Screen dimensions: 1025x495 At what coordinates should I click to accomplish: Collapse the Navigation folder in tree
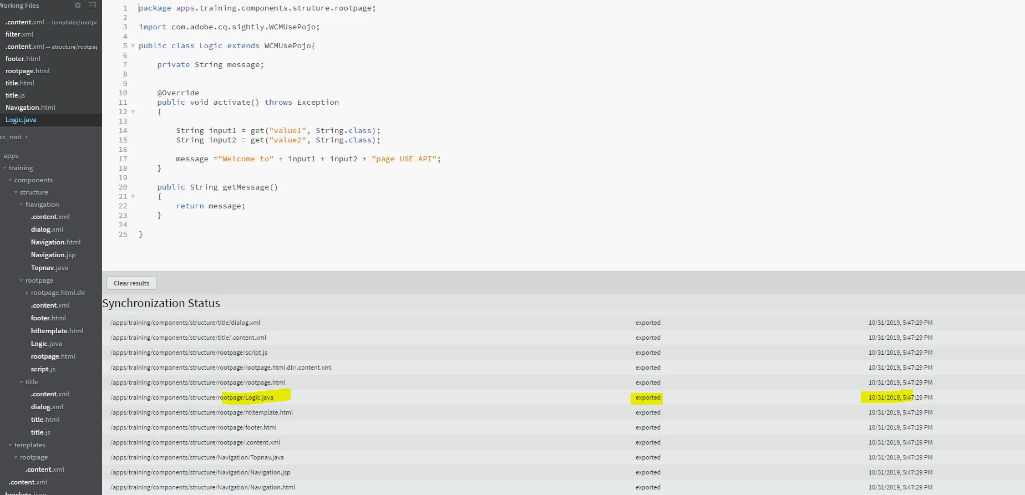[22, 205]
